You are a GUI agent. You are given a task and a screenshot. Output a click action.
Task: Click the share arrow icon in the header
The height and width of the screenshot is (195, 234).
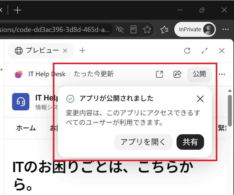tap(177, 74)
